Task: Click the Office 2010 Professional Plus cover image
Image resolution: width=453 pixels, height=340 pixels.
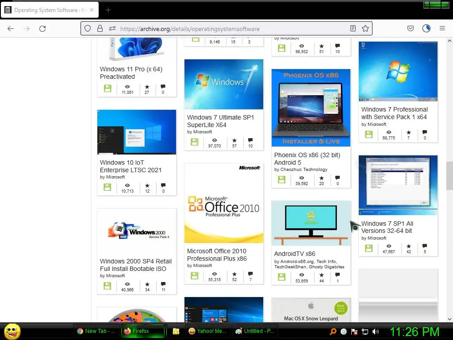Action: point(224,203)
